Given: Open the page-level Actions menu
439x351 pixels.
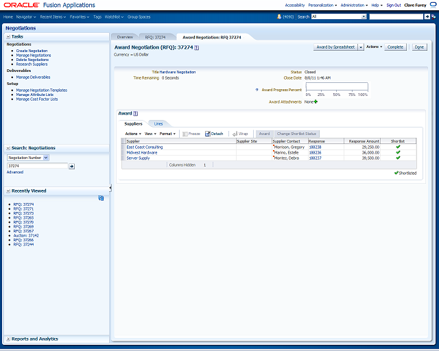Looking at the screenshot, I should click(x=374, y=47).
